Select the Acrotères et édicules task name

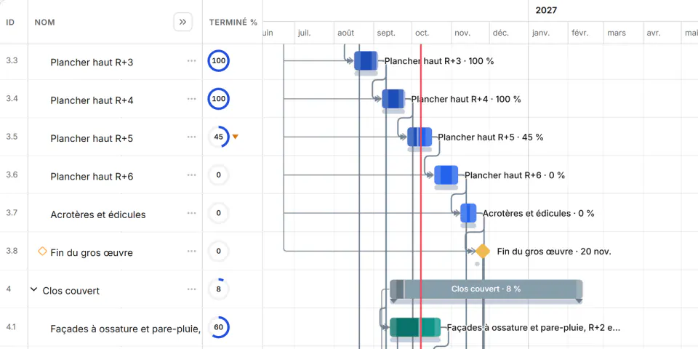[98, 214]
